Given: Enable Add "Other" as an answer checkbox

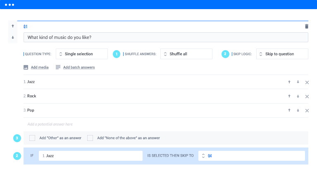Looking at the screenshot, I should (32, 138).
